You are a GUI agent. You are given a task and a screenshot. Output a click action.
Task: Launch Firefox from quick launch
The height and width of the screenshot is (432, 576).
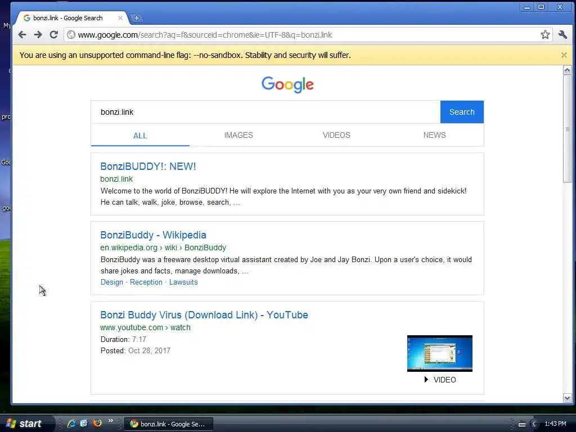point(97,423)
